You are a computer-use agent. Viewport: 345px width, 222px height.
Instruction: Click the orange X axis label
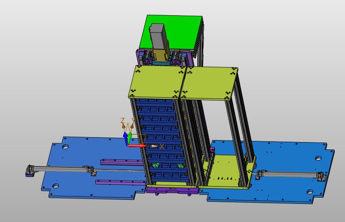coord(162,146)
